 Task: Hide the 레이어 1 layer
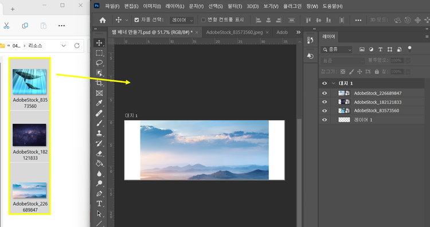(325, 120)
